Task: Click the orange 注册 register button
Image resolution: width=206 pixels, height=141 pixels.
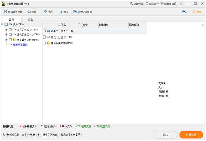Action: click(x=196, y=12)
